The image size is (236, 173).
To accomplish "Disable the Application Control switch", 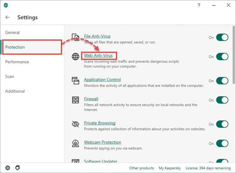I will (222, 81).
